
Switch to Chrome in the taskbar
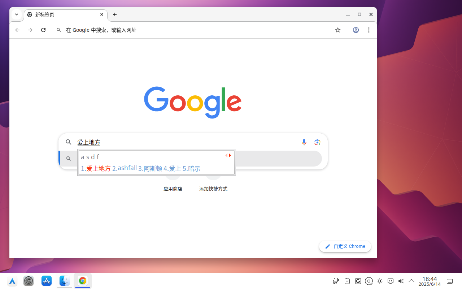coord(83,281)
